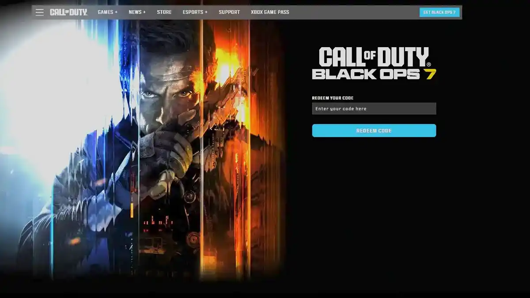Click the Redeem Your Code label
The image size is (530, 298).
coord(333,98)
